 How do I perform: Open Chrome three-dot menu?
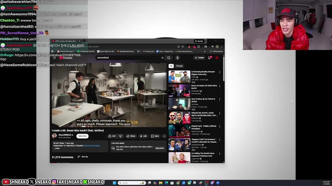(222, 47)
